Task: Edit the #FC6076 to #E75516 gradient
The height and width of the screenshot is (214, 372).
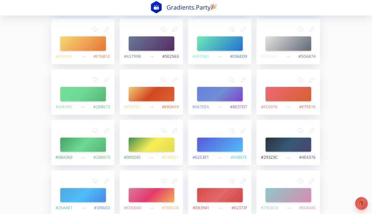Action: [x=312, y=80]
